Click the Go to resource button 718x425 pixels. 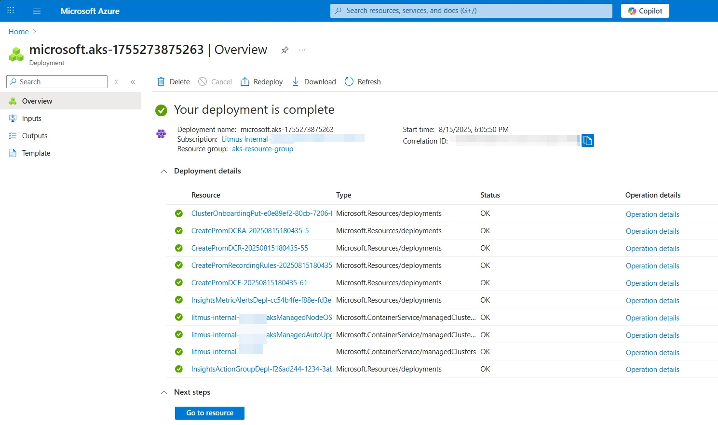coord(210,413)
